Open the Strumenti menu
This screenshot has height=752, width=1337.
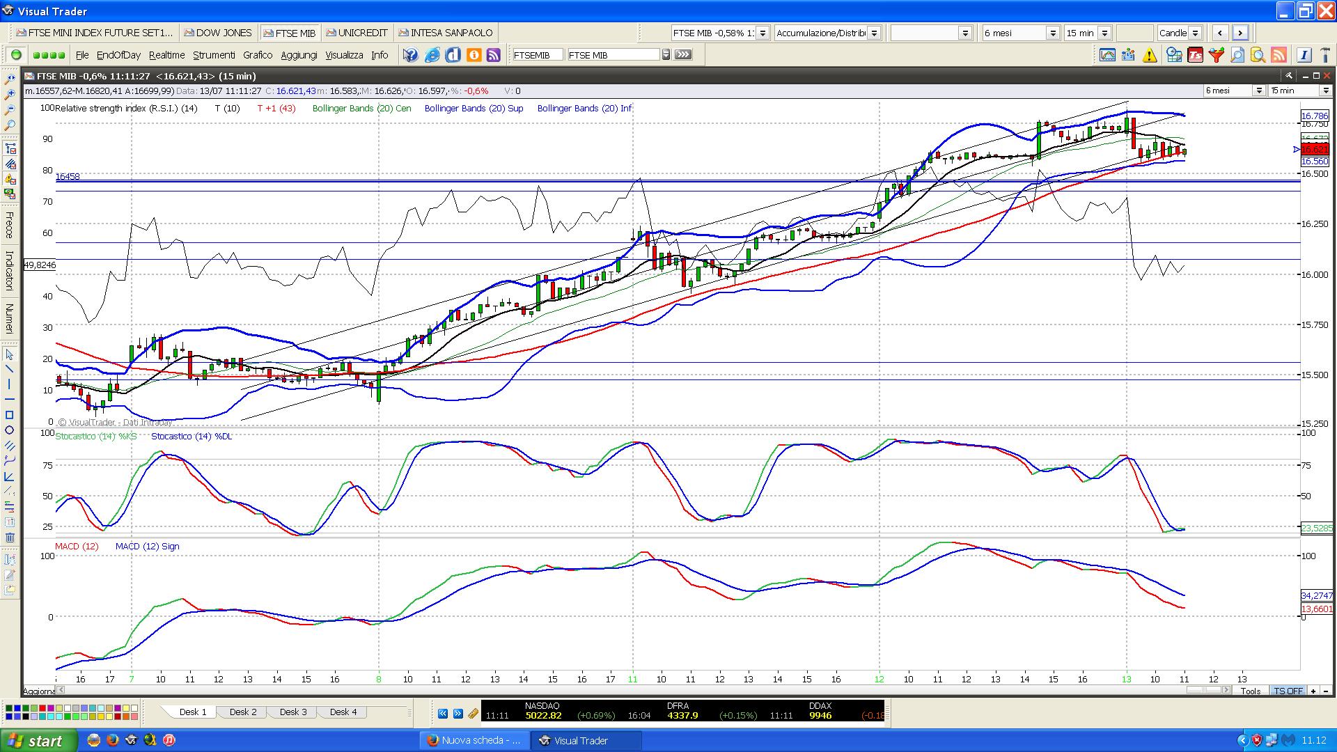pyautogui.click(x=214, y=55)
